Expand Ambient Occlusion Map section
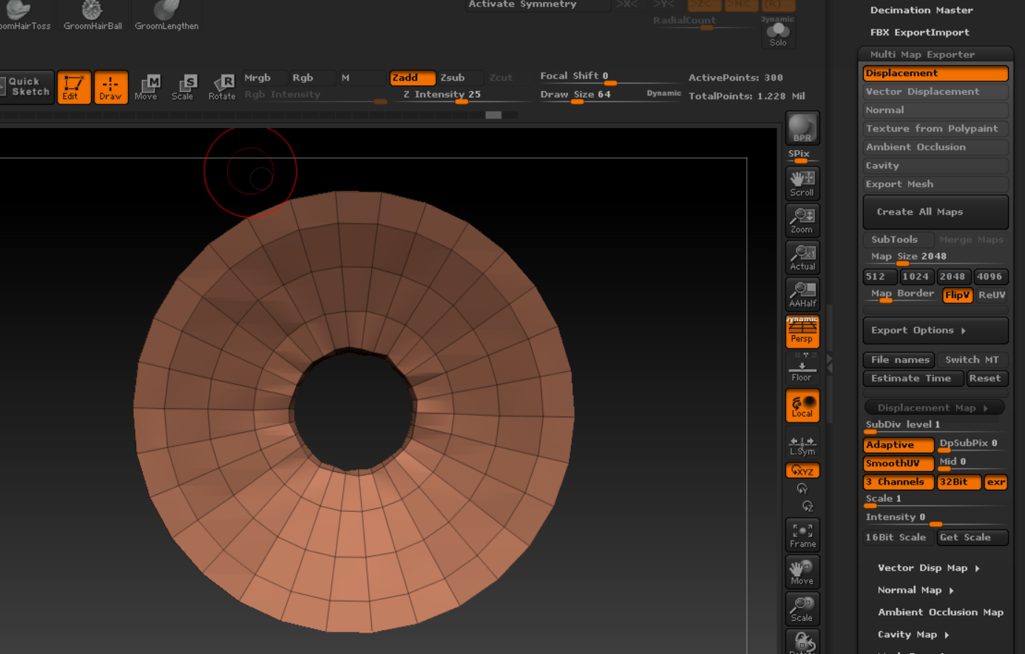This screenshot has width=1025, height=654. 941,613
